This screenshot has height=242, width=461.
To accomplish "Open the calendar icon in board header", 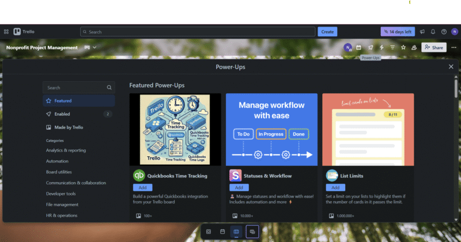I will (358, 47).
